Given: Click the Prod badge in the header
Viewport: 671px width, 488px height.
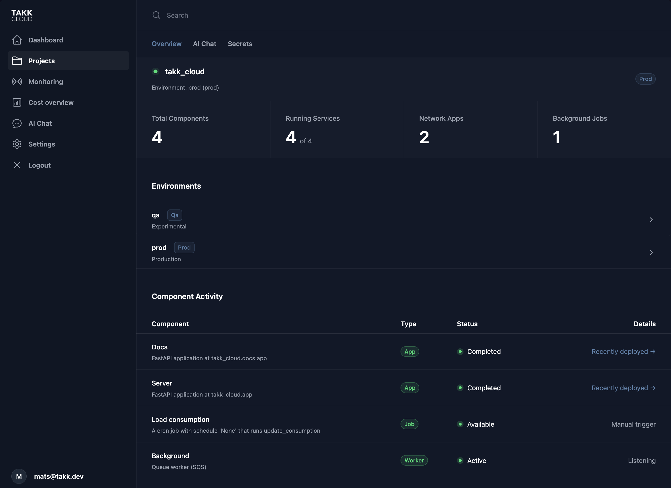Looking at the screenshot, I should [645, 79].
